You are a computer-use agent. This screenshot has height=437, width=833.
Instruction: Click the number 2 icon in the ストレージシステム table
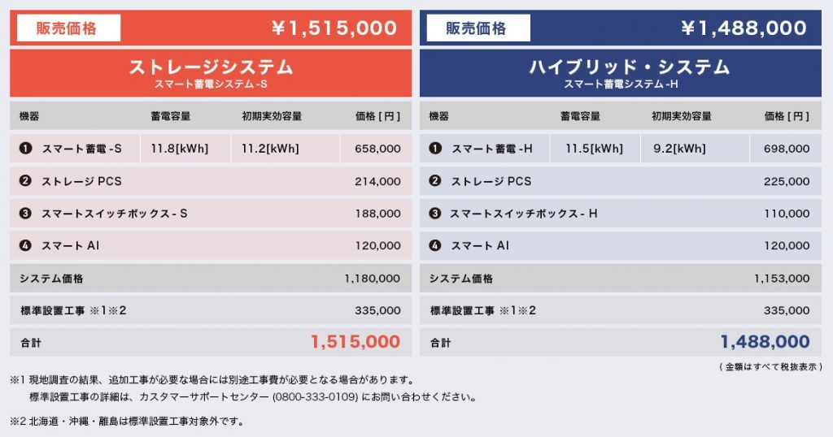pyautogui.click(x=25, y=181)
